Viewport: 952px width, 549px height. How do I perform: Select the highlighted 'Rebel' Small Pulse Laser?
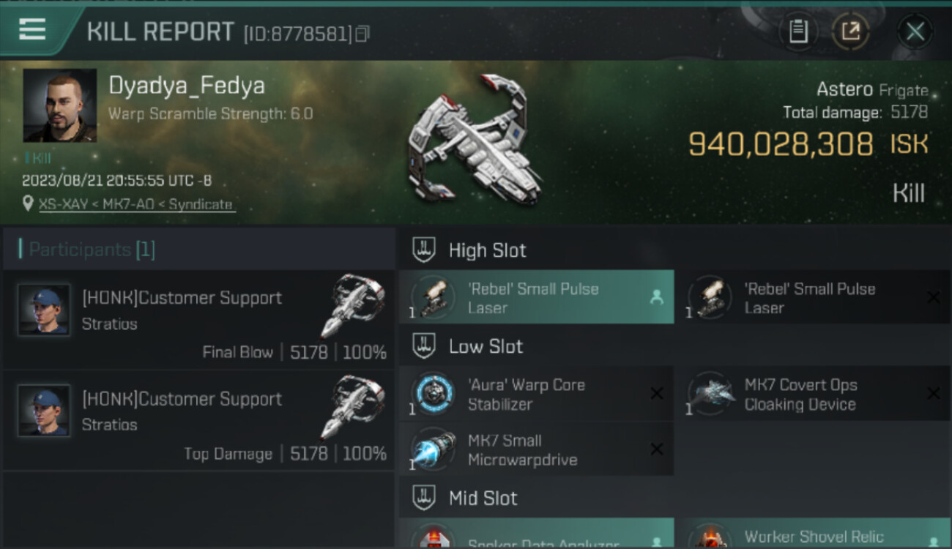point(537,297)
